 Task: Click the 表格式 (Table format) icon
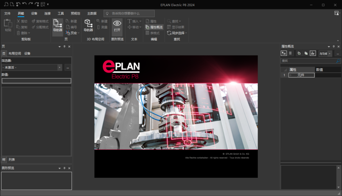pos(148,33)
